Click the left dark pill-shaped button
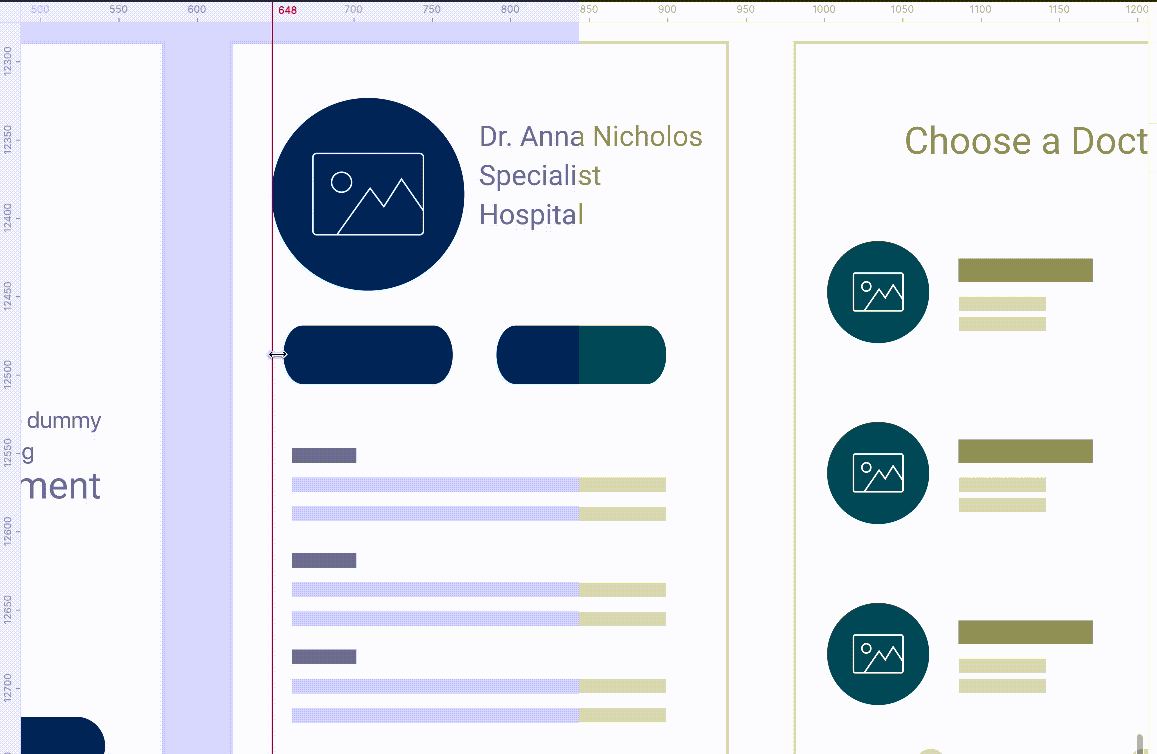Viewport: 1157px width, 754px height. (x=368, y=355)
